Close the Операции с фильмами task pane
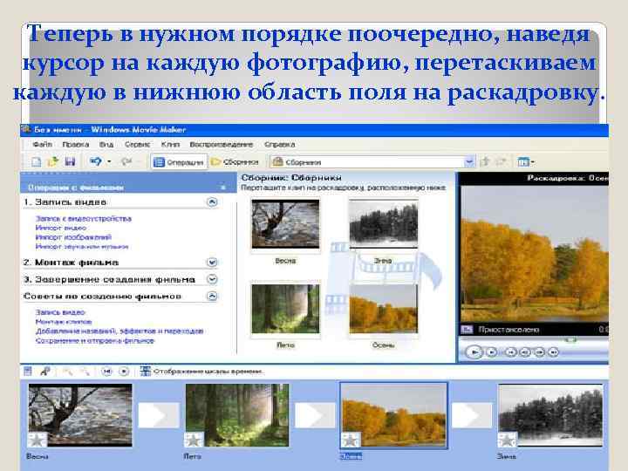This screenshot has height=471, width=628. (x=223, y=187)
